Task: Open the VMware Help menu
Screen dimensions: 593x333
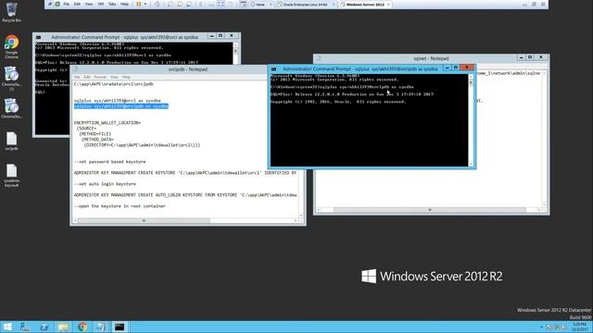Action: click(x=124, y=4)
